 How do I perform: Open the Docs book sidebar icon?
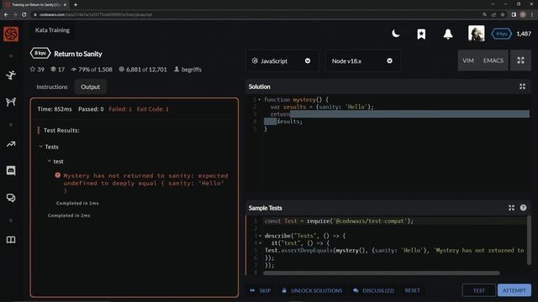11,239
